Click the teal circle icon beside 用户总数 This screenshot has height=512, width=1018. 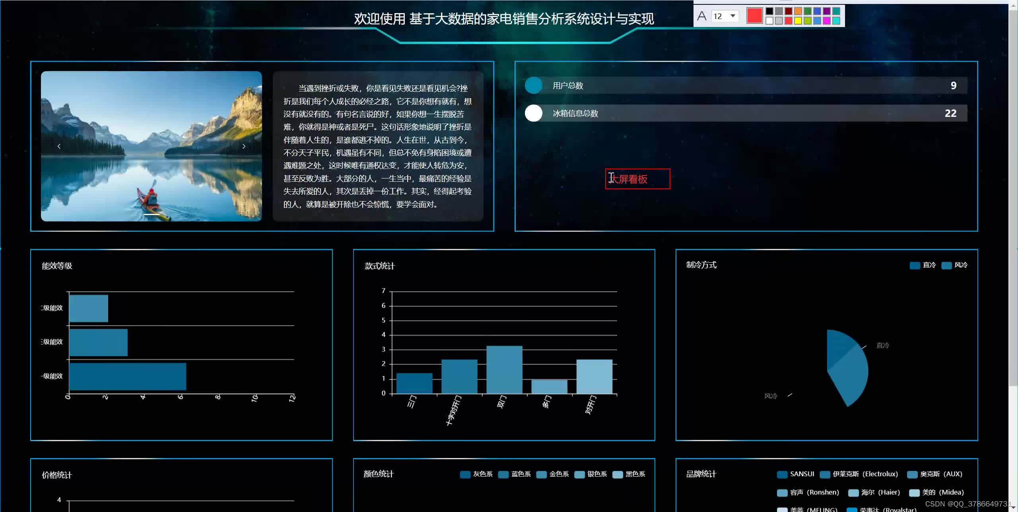tap(534, 85)
